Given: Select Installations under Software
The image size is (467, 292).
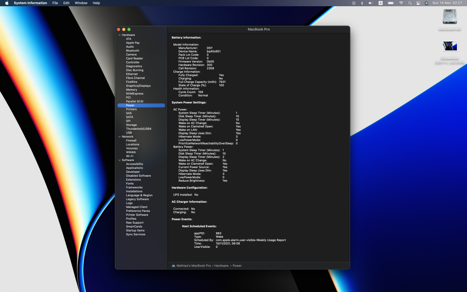Looking at the screenshot, I should click(x=134, y=192).
